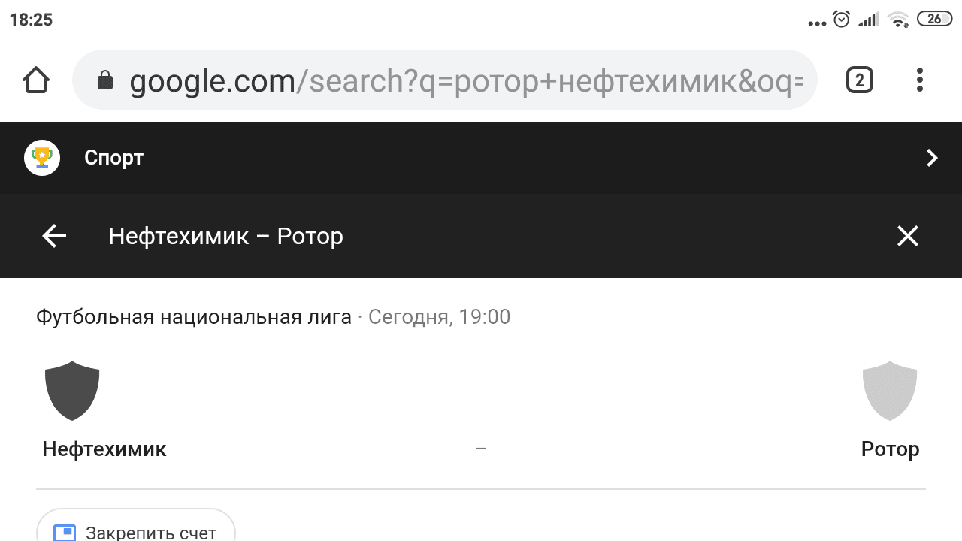Open the Ротор team name link
The width and height of the screenshot is (962, 541).
tap(890, 449)
